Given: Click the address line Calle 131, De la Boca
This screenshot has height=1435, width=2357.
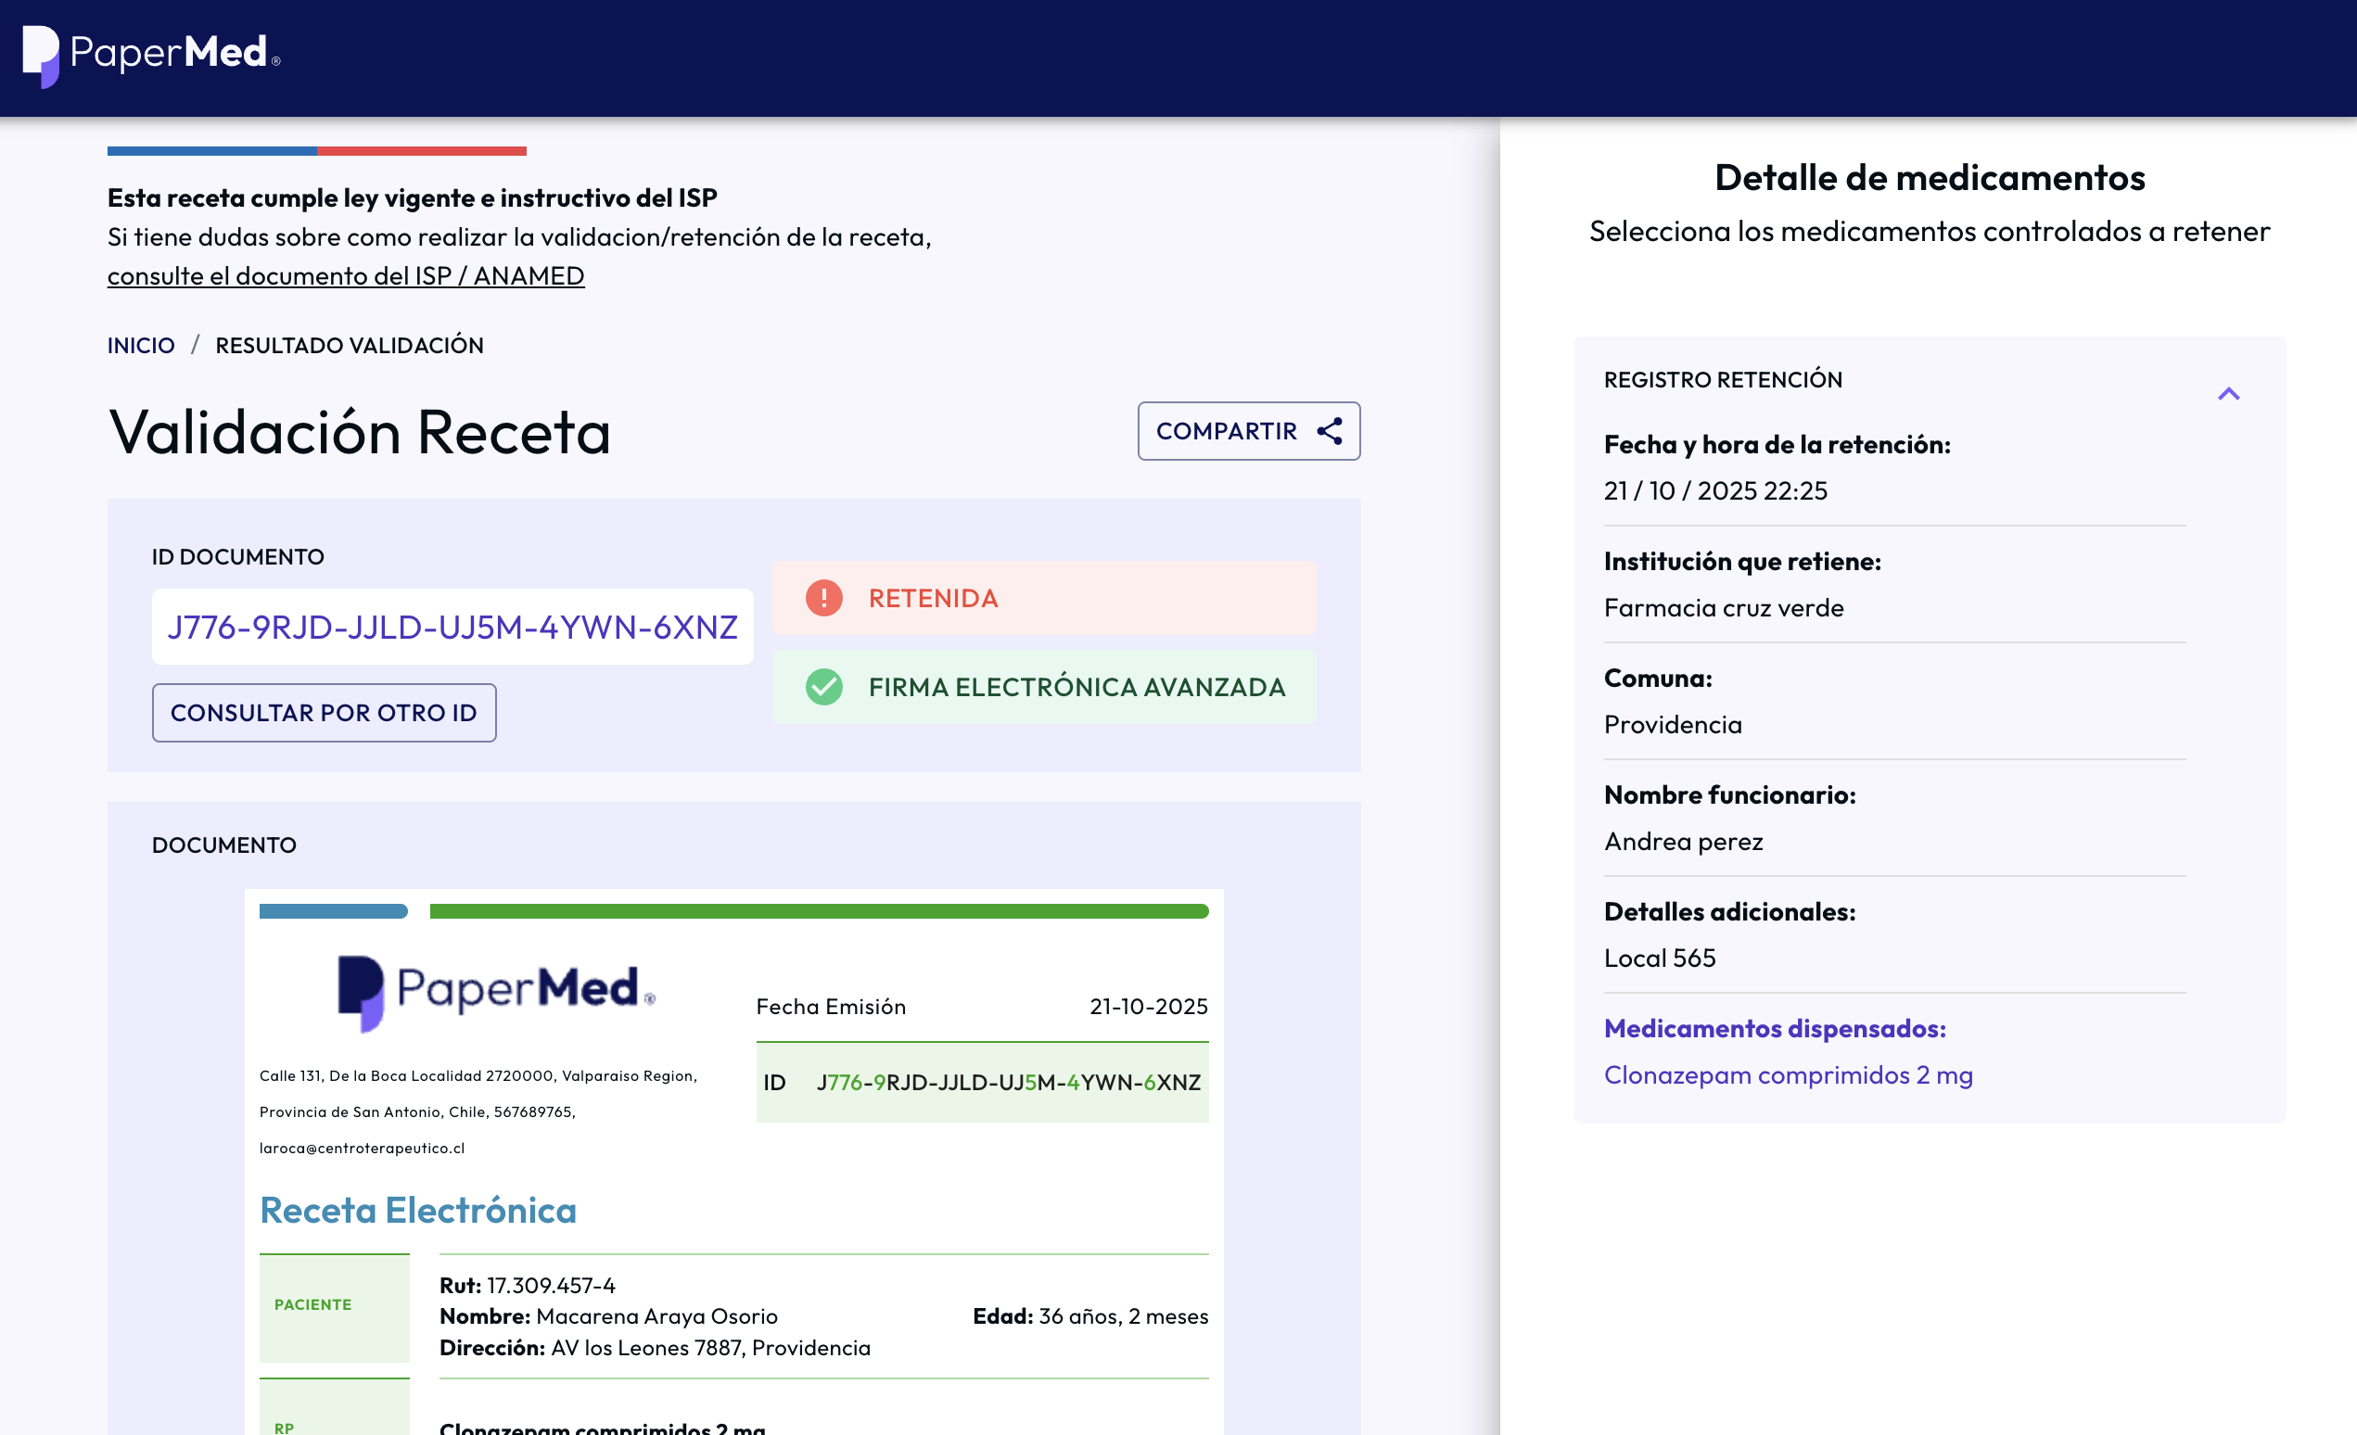Looking at the screenshot, I should [478, 1076].
